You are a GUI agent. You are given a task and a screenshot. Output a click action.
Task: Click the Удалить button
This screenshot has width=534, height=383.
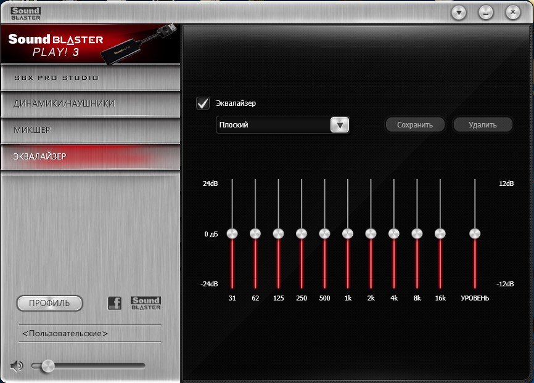(483, 125)
